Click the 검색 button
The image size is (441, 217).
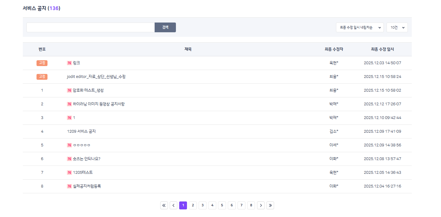[x=165, y=27]
